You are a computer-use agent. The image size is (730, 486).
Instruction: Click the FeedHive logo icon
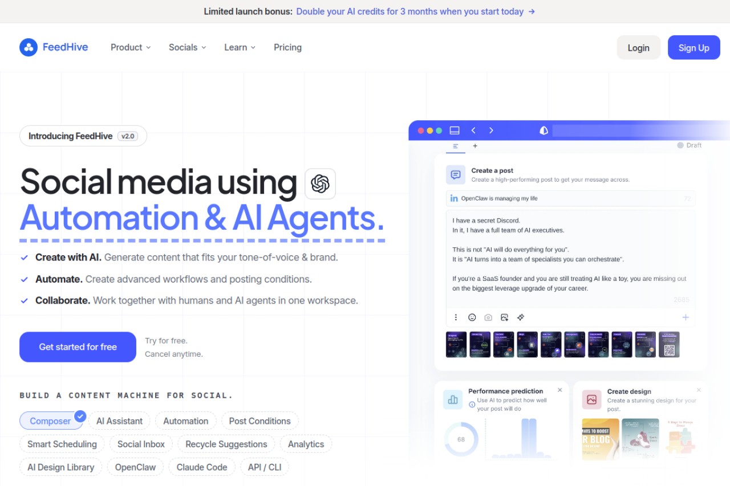point(29,47)
